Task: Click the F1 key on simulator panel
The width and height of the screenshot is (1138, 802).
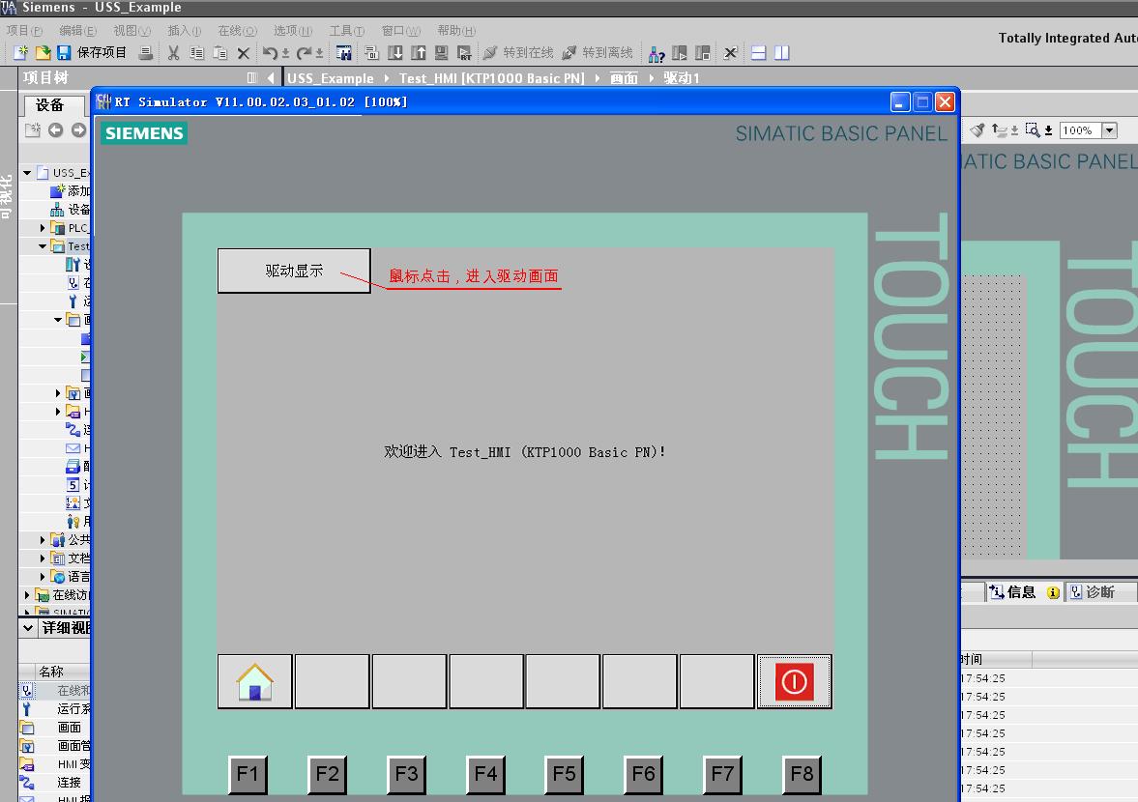Action: pos(248,774)
